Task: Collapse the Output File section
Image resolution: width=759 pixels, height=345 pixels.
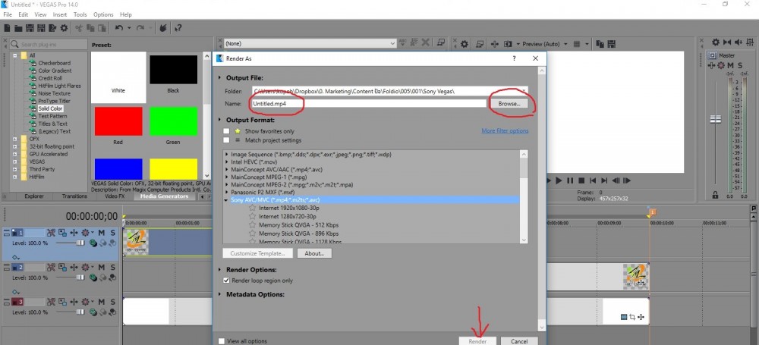Action: [219, 77]
